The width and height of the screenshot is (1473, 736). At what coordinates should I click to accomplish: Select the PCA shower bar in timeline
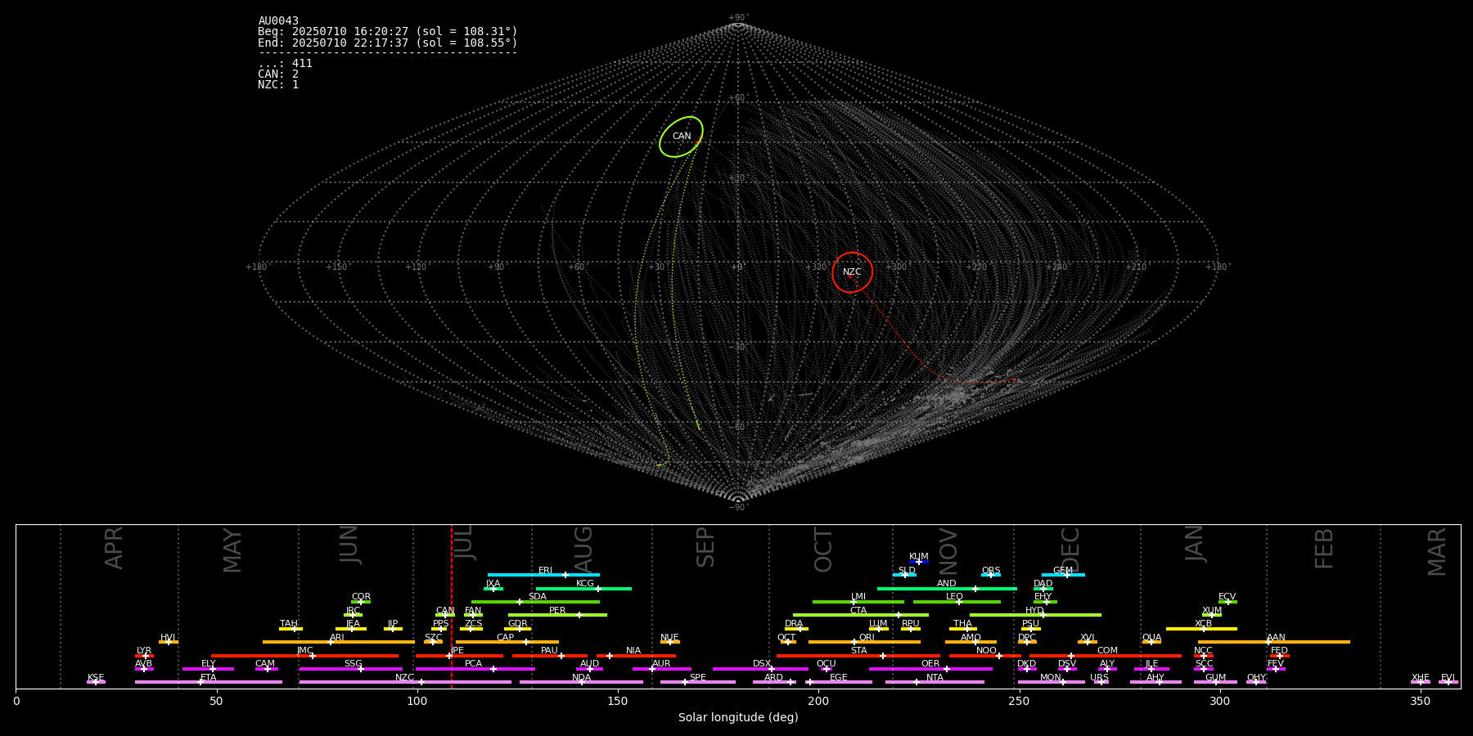[x=475, y=669]
